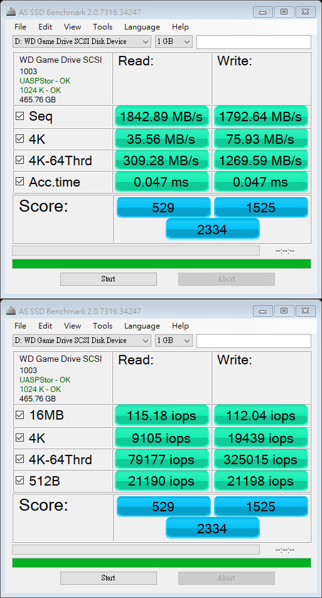Open File menu in bottom window

pyautogui.click(x=20, y=325)
